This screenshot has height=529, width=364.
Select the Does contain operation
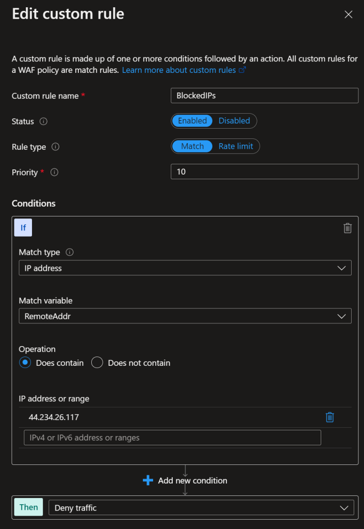point(25,363)
